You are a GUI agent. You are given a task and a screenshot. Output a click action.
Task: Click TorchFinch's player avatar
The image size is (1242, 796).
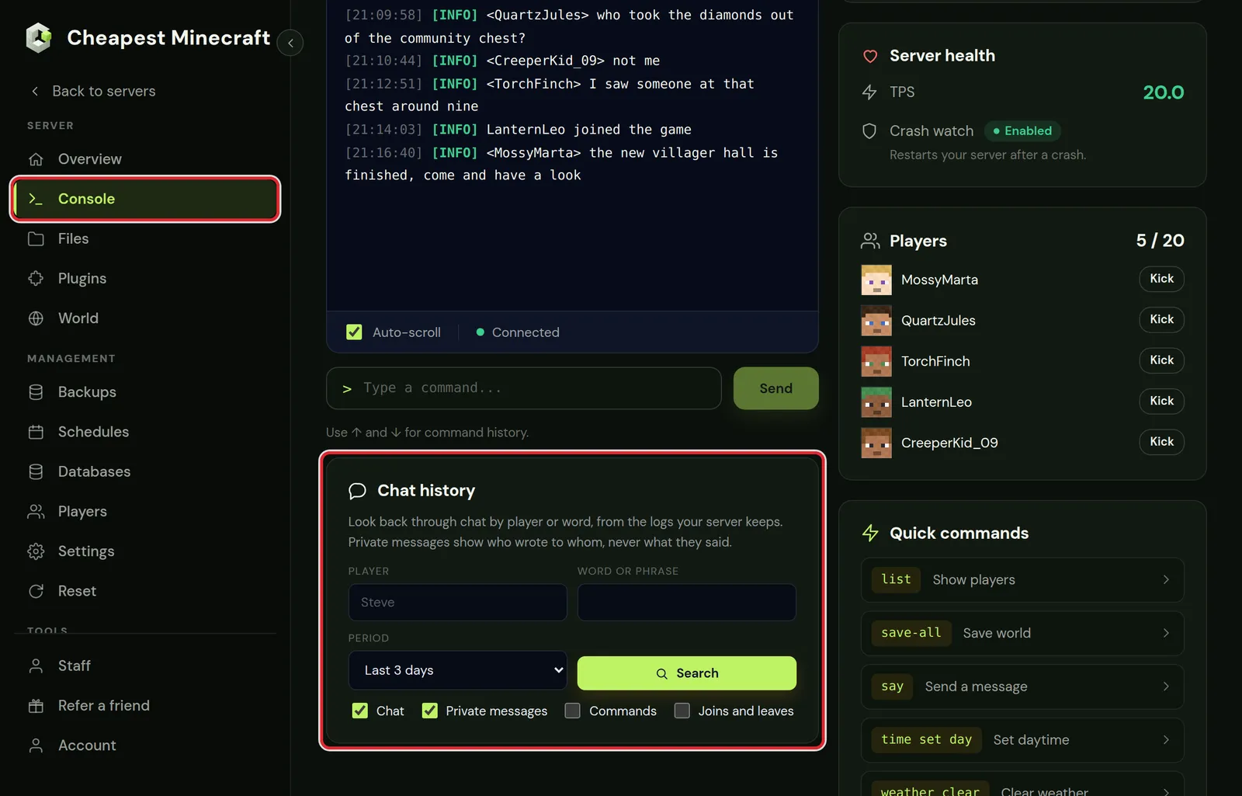click(876, 361)
